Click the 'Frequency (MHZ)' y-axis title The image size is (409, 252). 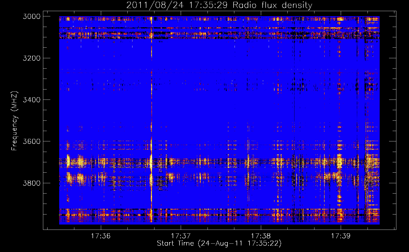pyautogui.click(x=15, y=121)
